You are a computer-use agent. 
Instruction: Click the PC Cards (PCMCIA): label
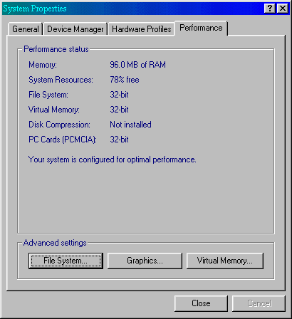[63, 140]
